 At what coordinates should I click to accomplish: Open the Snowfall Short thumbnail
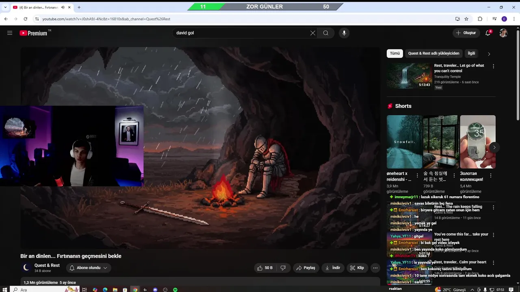click(404, 142)
